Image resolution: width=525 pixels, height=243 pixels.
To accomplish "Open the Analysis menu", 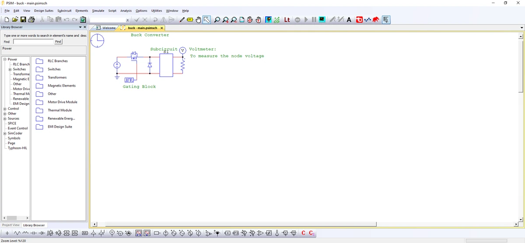I will point(126,10).
